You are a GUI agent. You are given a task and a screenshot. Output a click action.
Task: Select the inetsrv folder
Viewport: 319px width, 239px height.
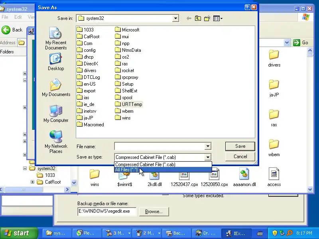coord(87,111)
